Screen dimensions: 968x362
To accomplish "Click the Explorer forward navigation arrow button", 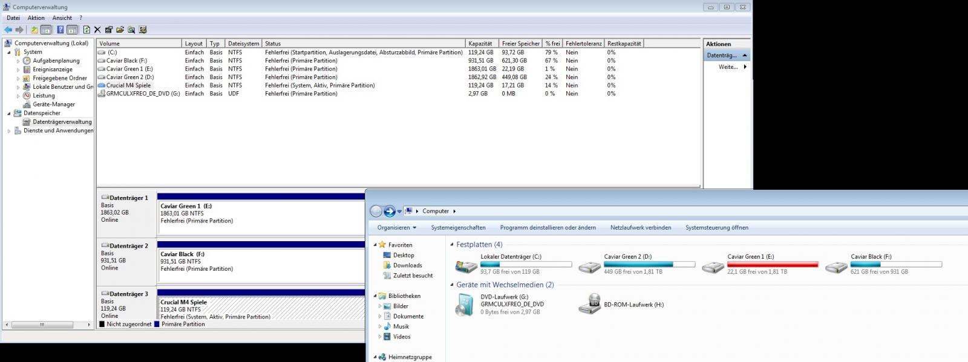I will click(x=390, y=211).
